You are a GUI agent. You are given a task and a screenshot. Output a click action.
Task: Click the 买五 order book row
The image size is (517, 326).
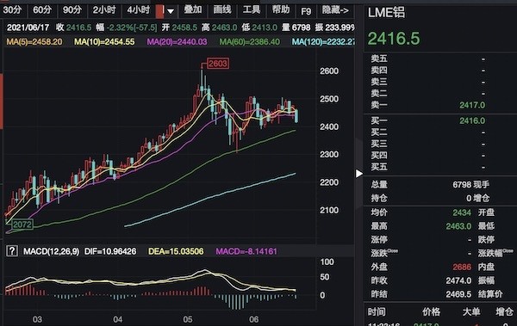point(440,167)
